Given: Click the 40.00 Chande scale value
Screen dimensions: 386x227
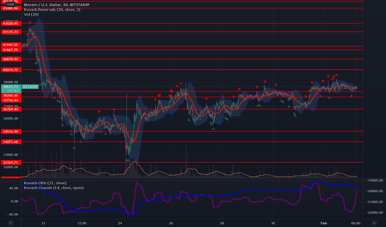Looking at the screenshot, I should [x=14, y=188].
